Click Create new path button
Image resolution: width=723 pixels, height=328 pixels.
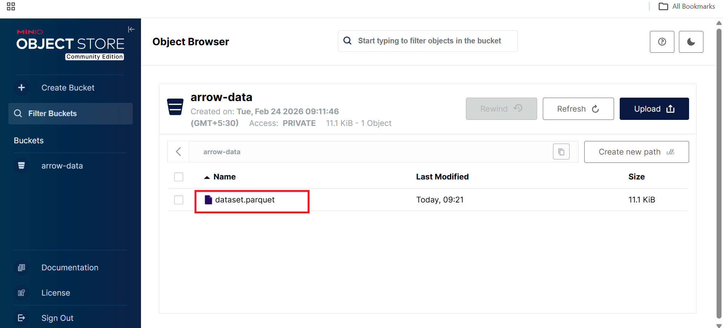click(x=636, y=152)
